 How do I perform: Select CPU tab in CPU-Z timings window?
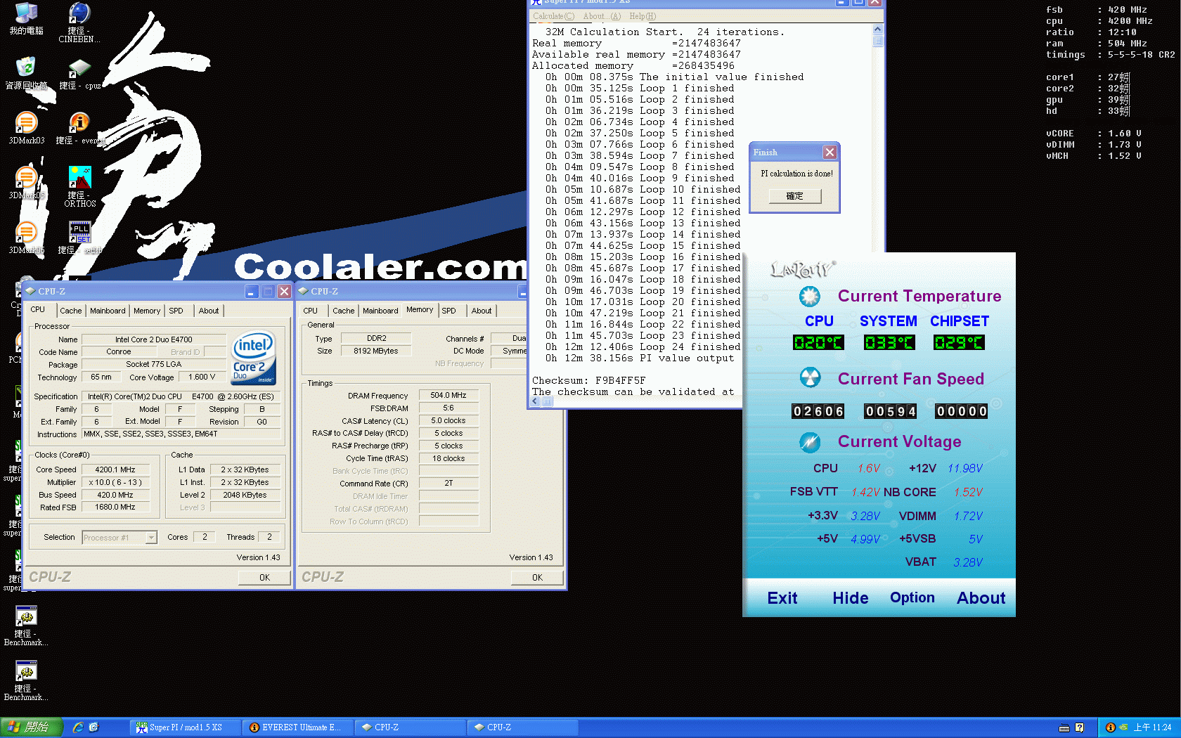pyautogui.click(x=310, y=311)
